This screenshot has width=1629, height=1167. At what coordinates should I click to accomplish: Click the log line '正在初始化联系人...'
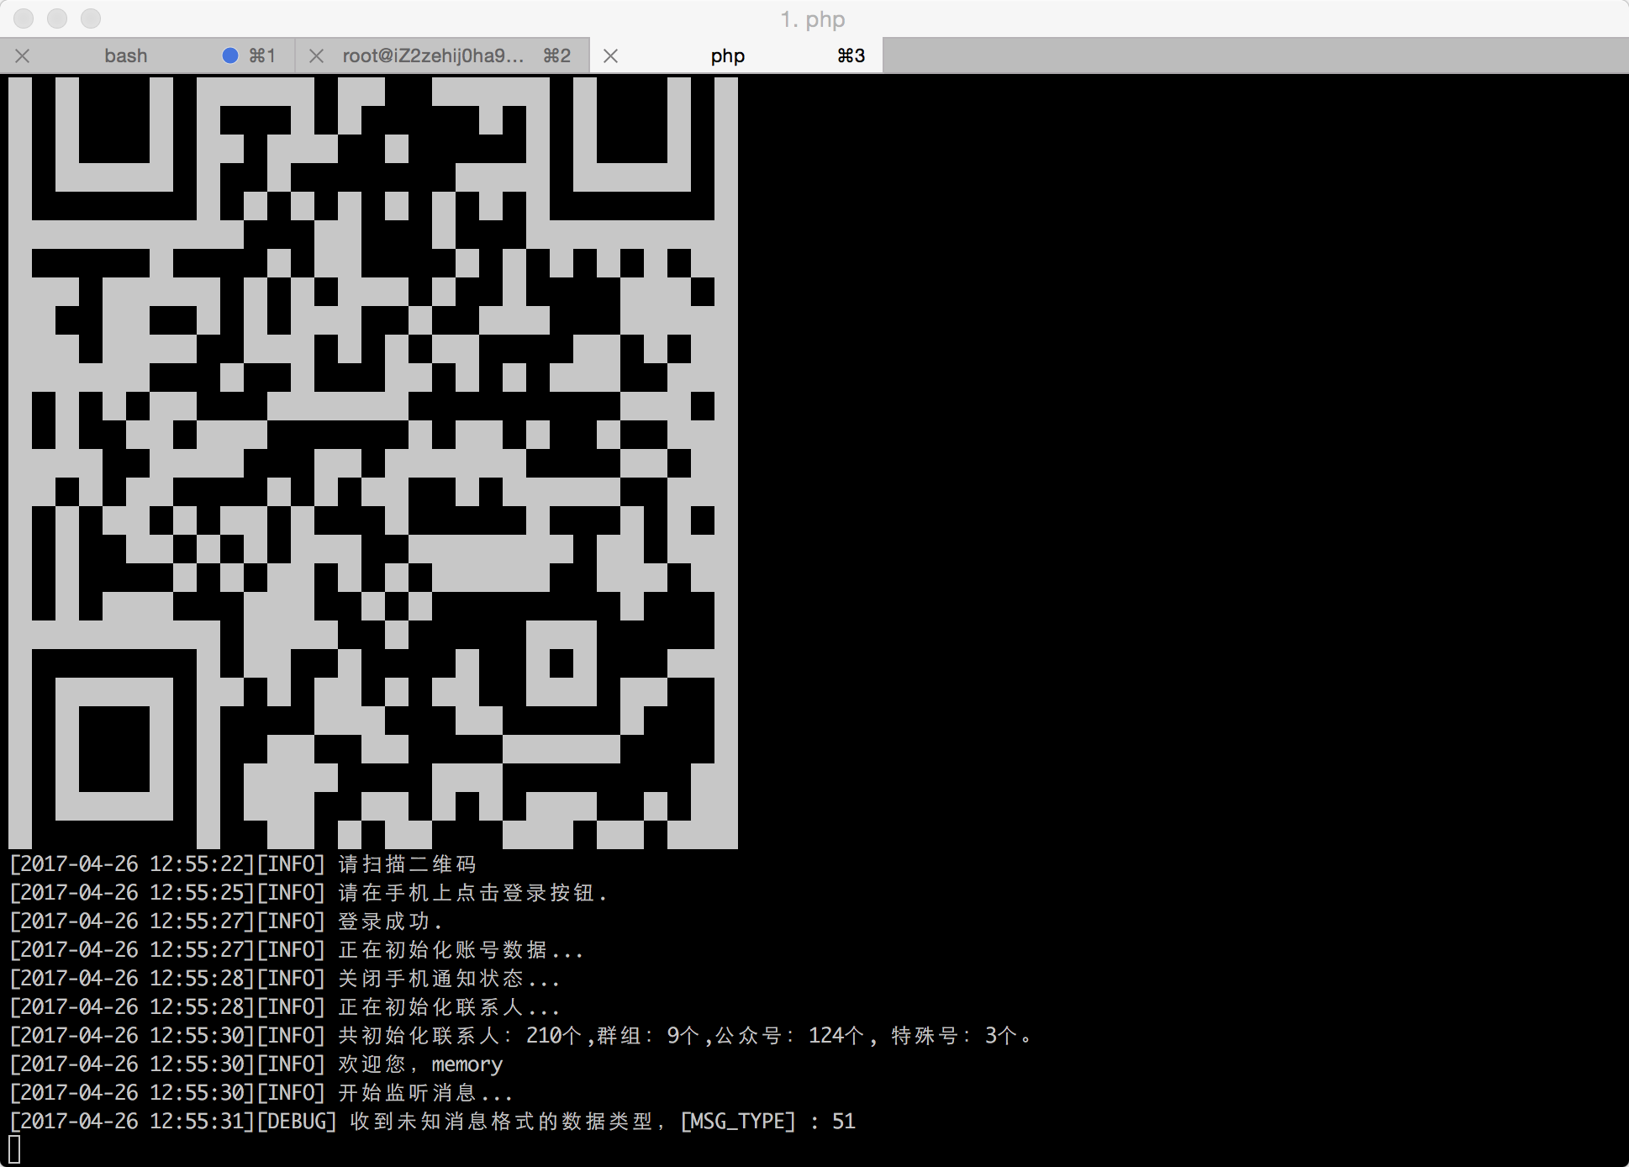pyautogui.click(x=285, y=1007)
